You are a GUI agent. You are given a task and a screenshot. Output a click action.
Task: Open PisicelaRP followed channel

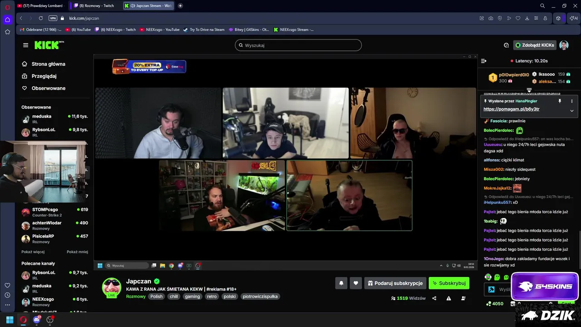pyautogui.click(x=54, y=238)
